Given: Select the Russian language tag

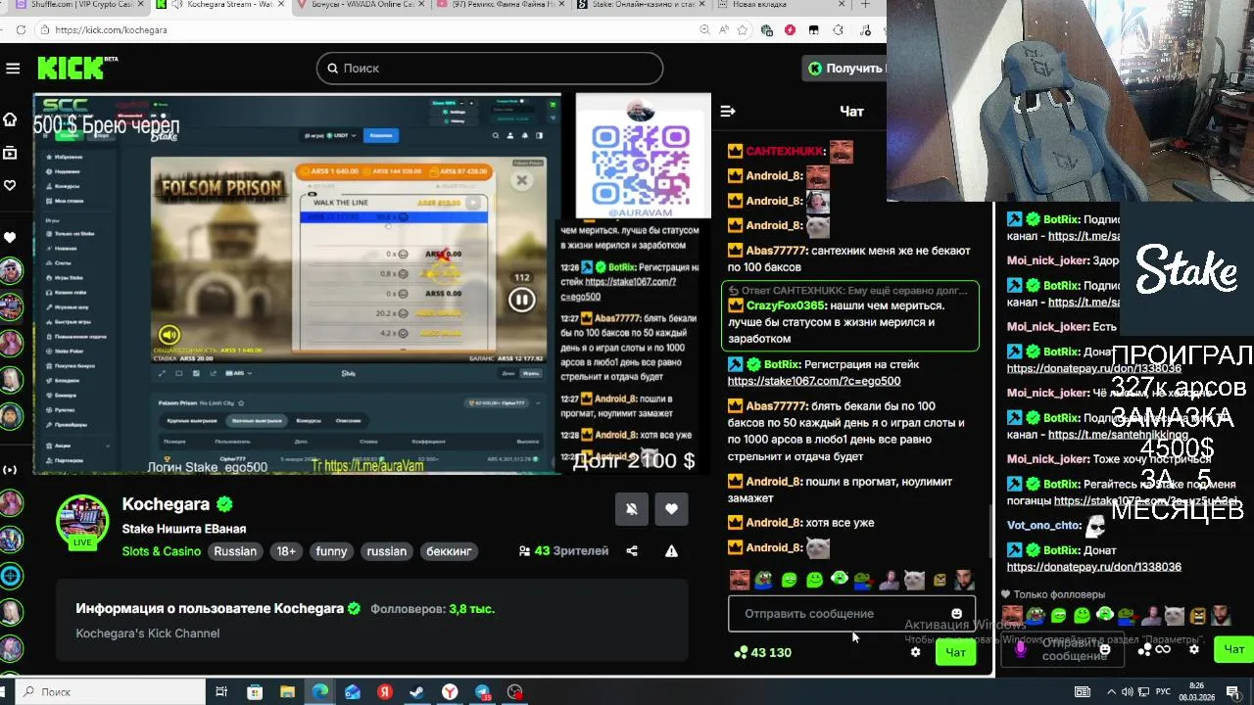Looking at the screenshot, I should pos(235,551).
